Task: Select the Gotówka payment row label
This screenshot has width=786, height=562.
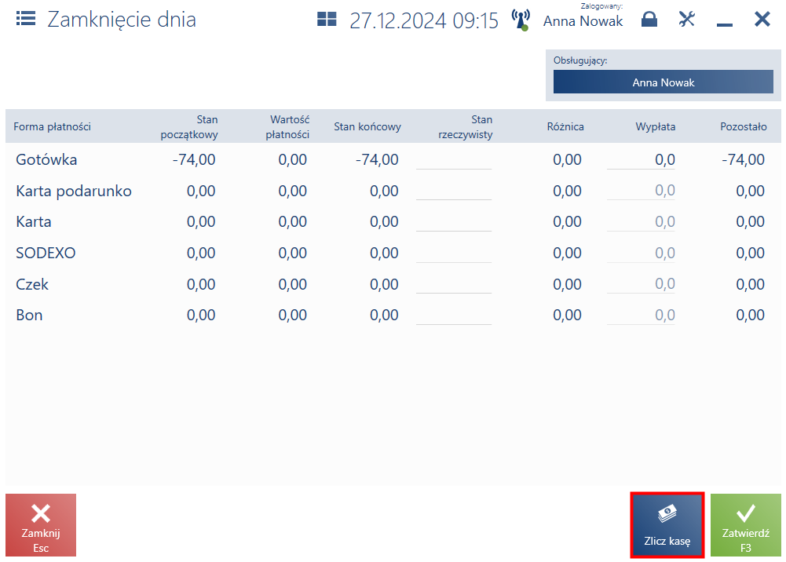Action: (x=46, y=160)
